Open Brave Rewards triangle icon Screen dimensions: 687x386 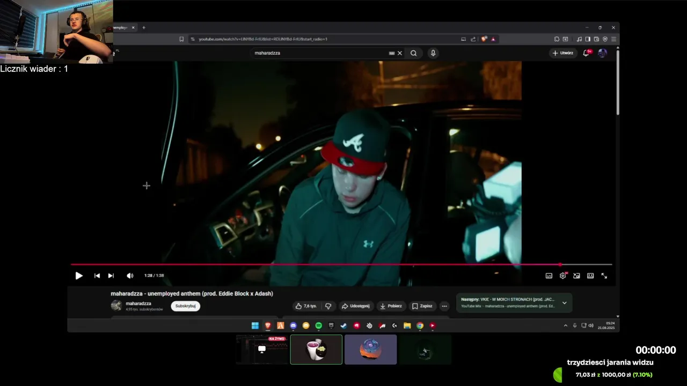click(x=493, y=39)
